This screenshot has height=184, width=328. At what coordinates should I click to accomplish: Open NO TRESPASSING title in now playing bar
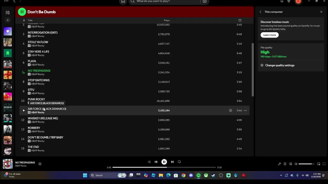[x=25, y=163]
